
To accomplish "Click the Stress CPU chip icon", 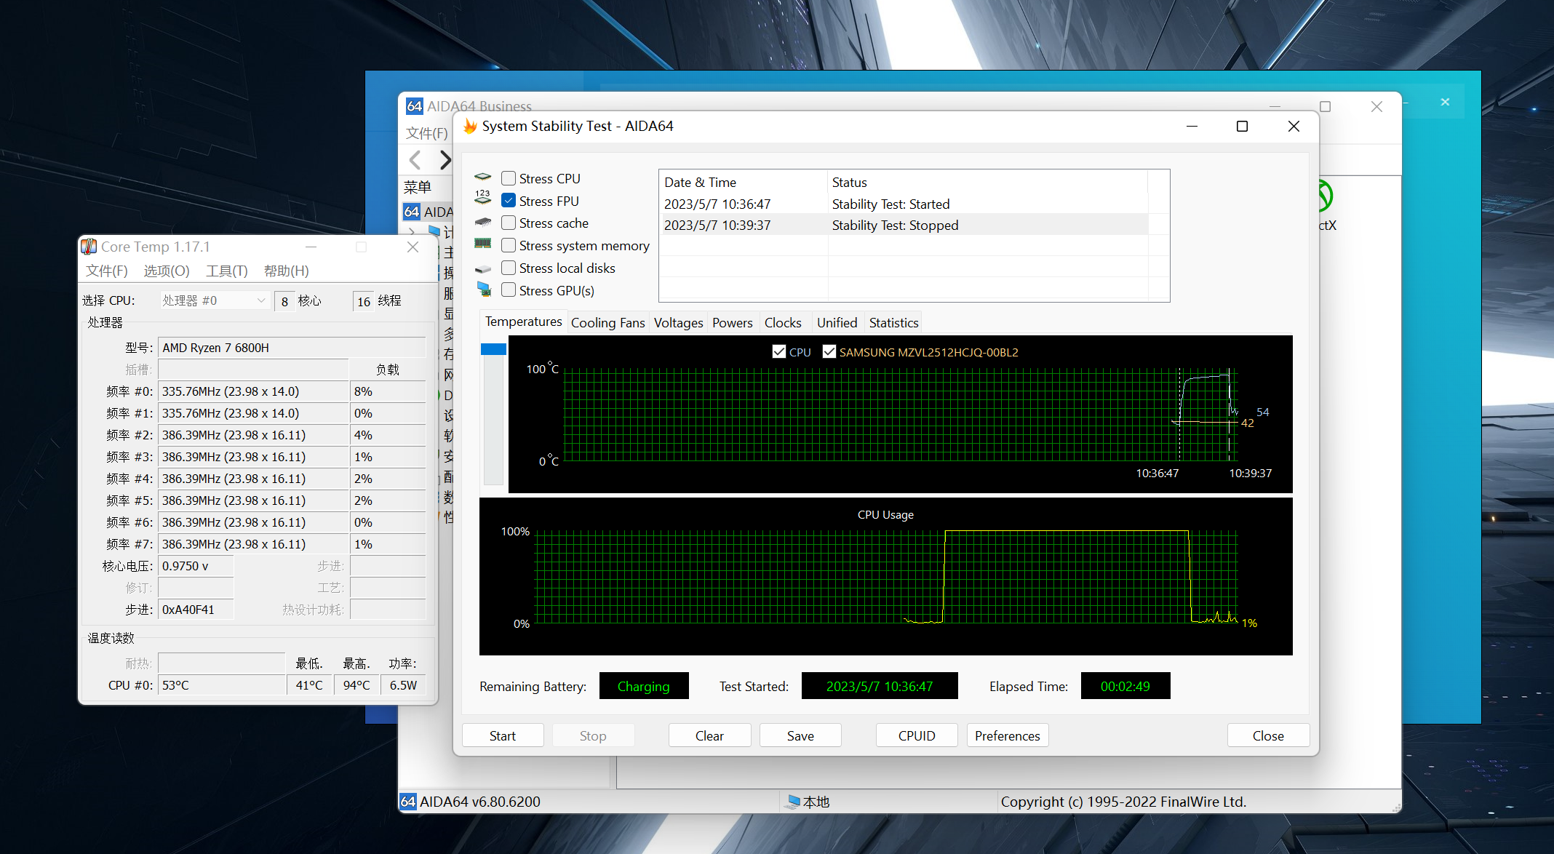I will 482,177.
